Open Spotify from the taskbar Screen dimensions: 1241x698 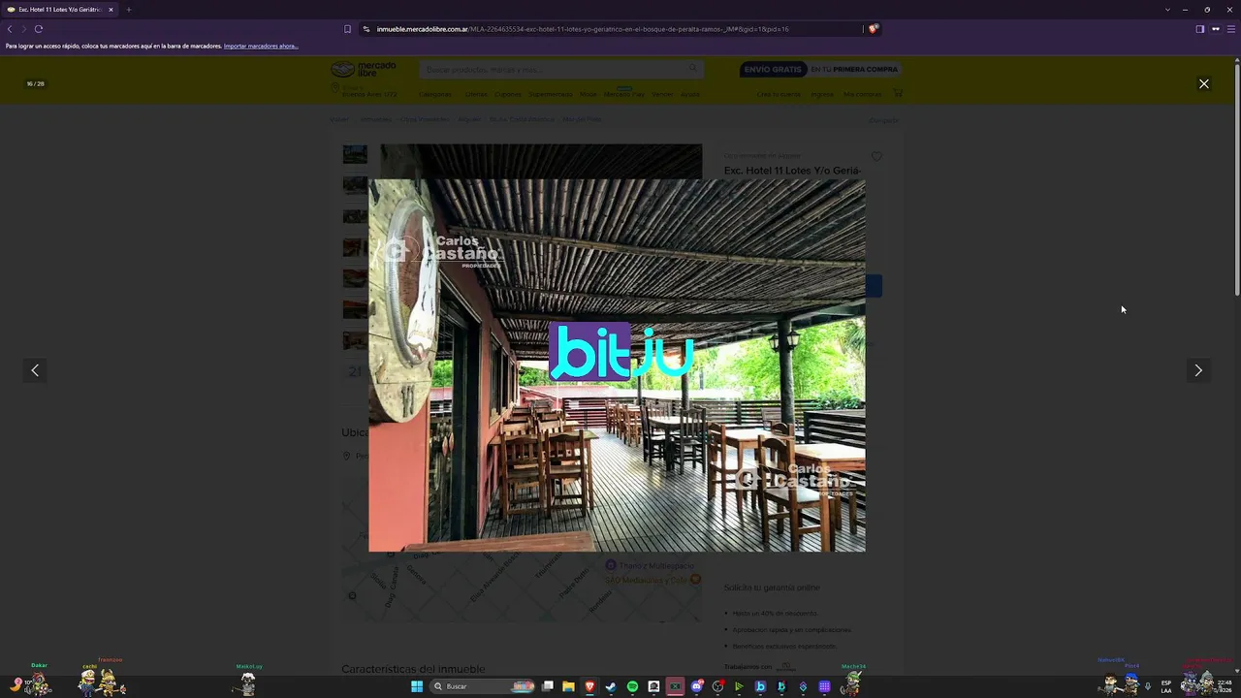coord(632,686)
